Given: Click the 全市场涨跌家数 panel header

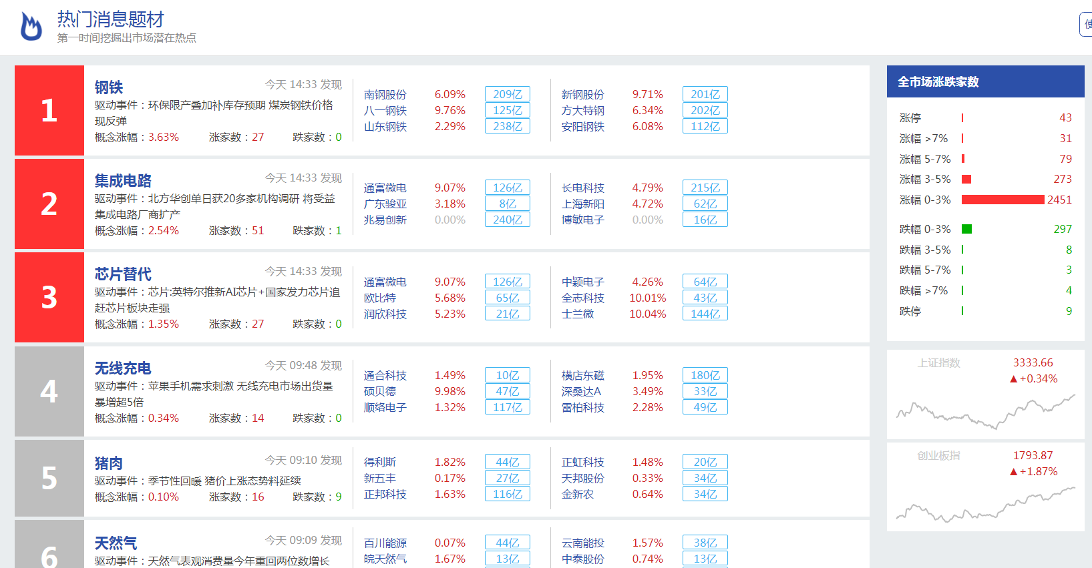Looking at the screenshot, I should pos(985,81).
